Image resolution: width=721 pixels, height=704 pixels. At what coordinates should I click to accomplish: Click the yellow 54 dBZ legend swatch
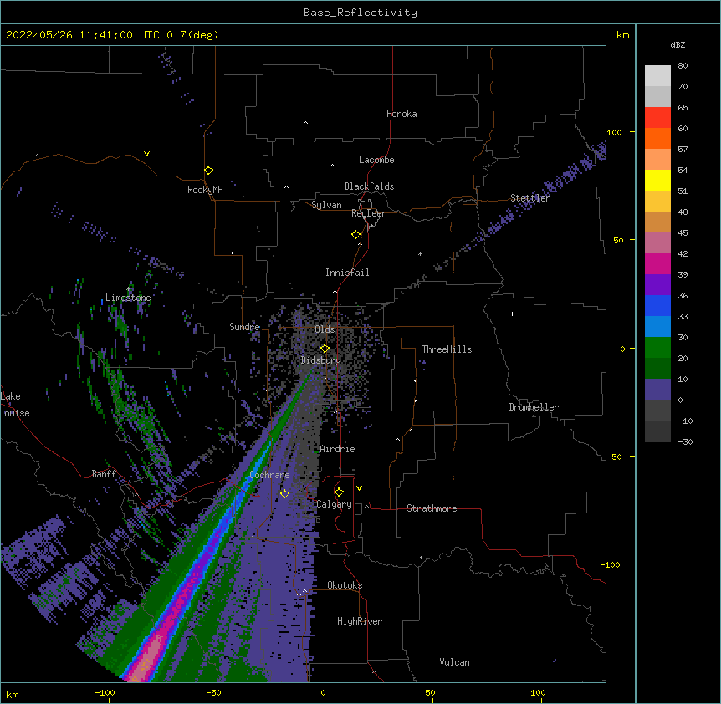click(657, 180)
